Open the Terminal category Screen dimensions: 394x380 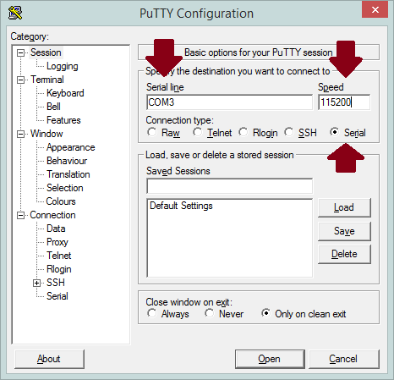pyautogui.click(x=47, y=80)
